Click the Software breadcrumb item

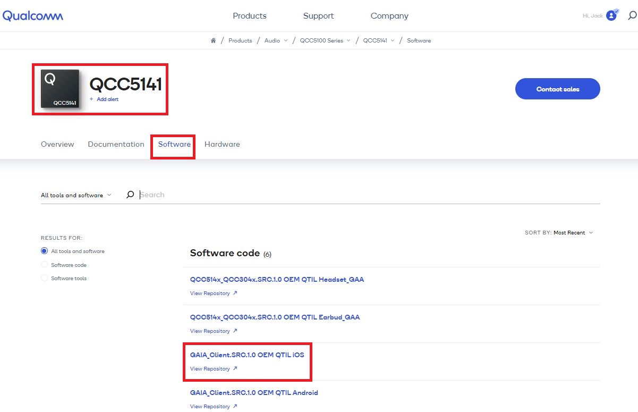(x=419, y=40)
